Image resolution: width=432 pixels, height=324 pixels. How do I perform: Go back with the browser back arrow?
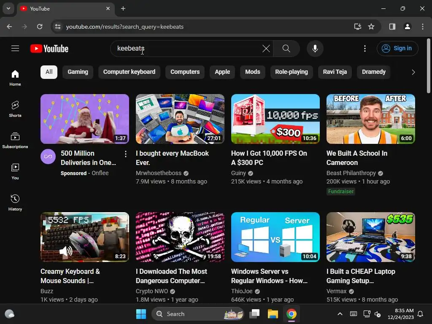click(9, 27)
